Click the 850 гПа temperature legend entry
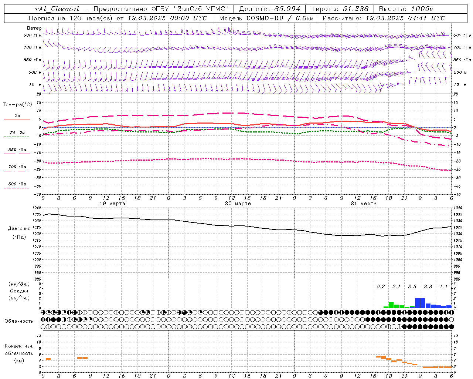The image size is (473, 379). (17, 150)
